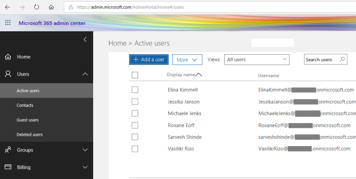Screen dimensions: 356x179
Task: Click the Views label
Action: coord(214,59)
